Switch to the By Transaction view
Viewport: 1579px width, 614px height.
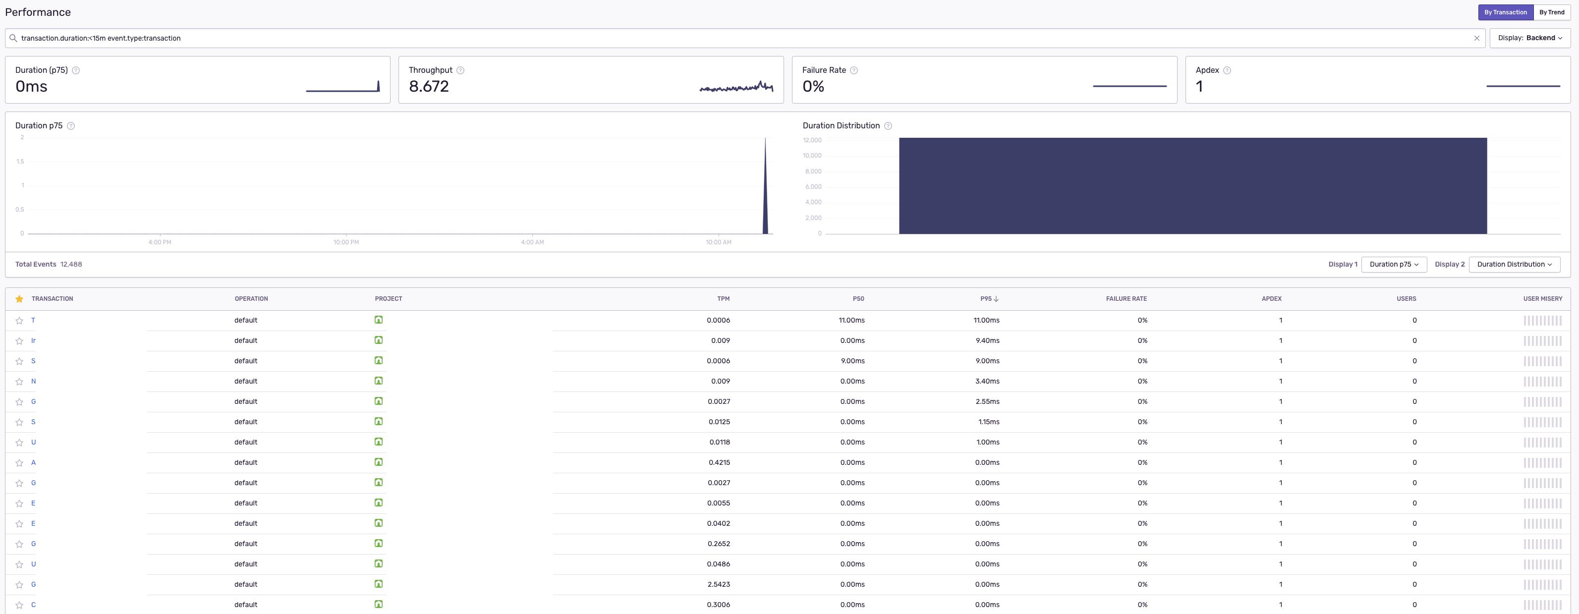click(x=1506, y=12)
